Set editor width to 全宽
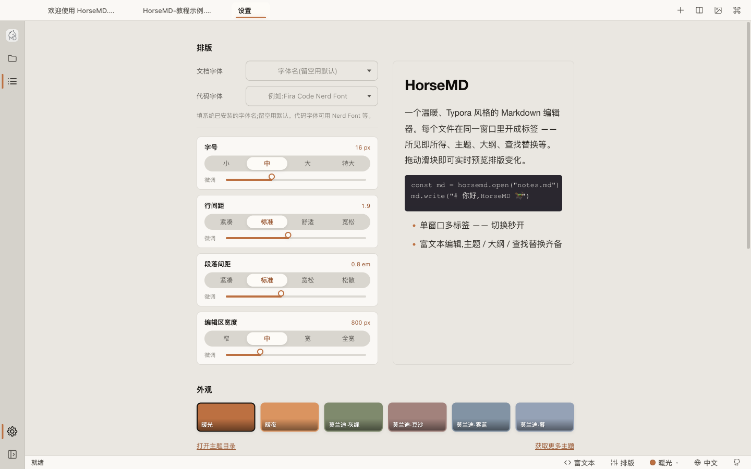 pyautogui.click(x=348, y=339)
